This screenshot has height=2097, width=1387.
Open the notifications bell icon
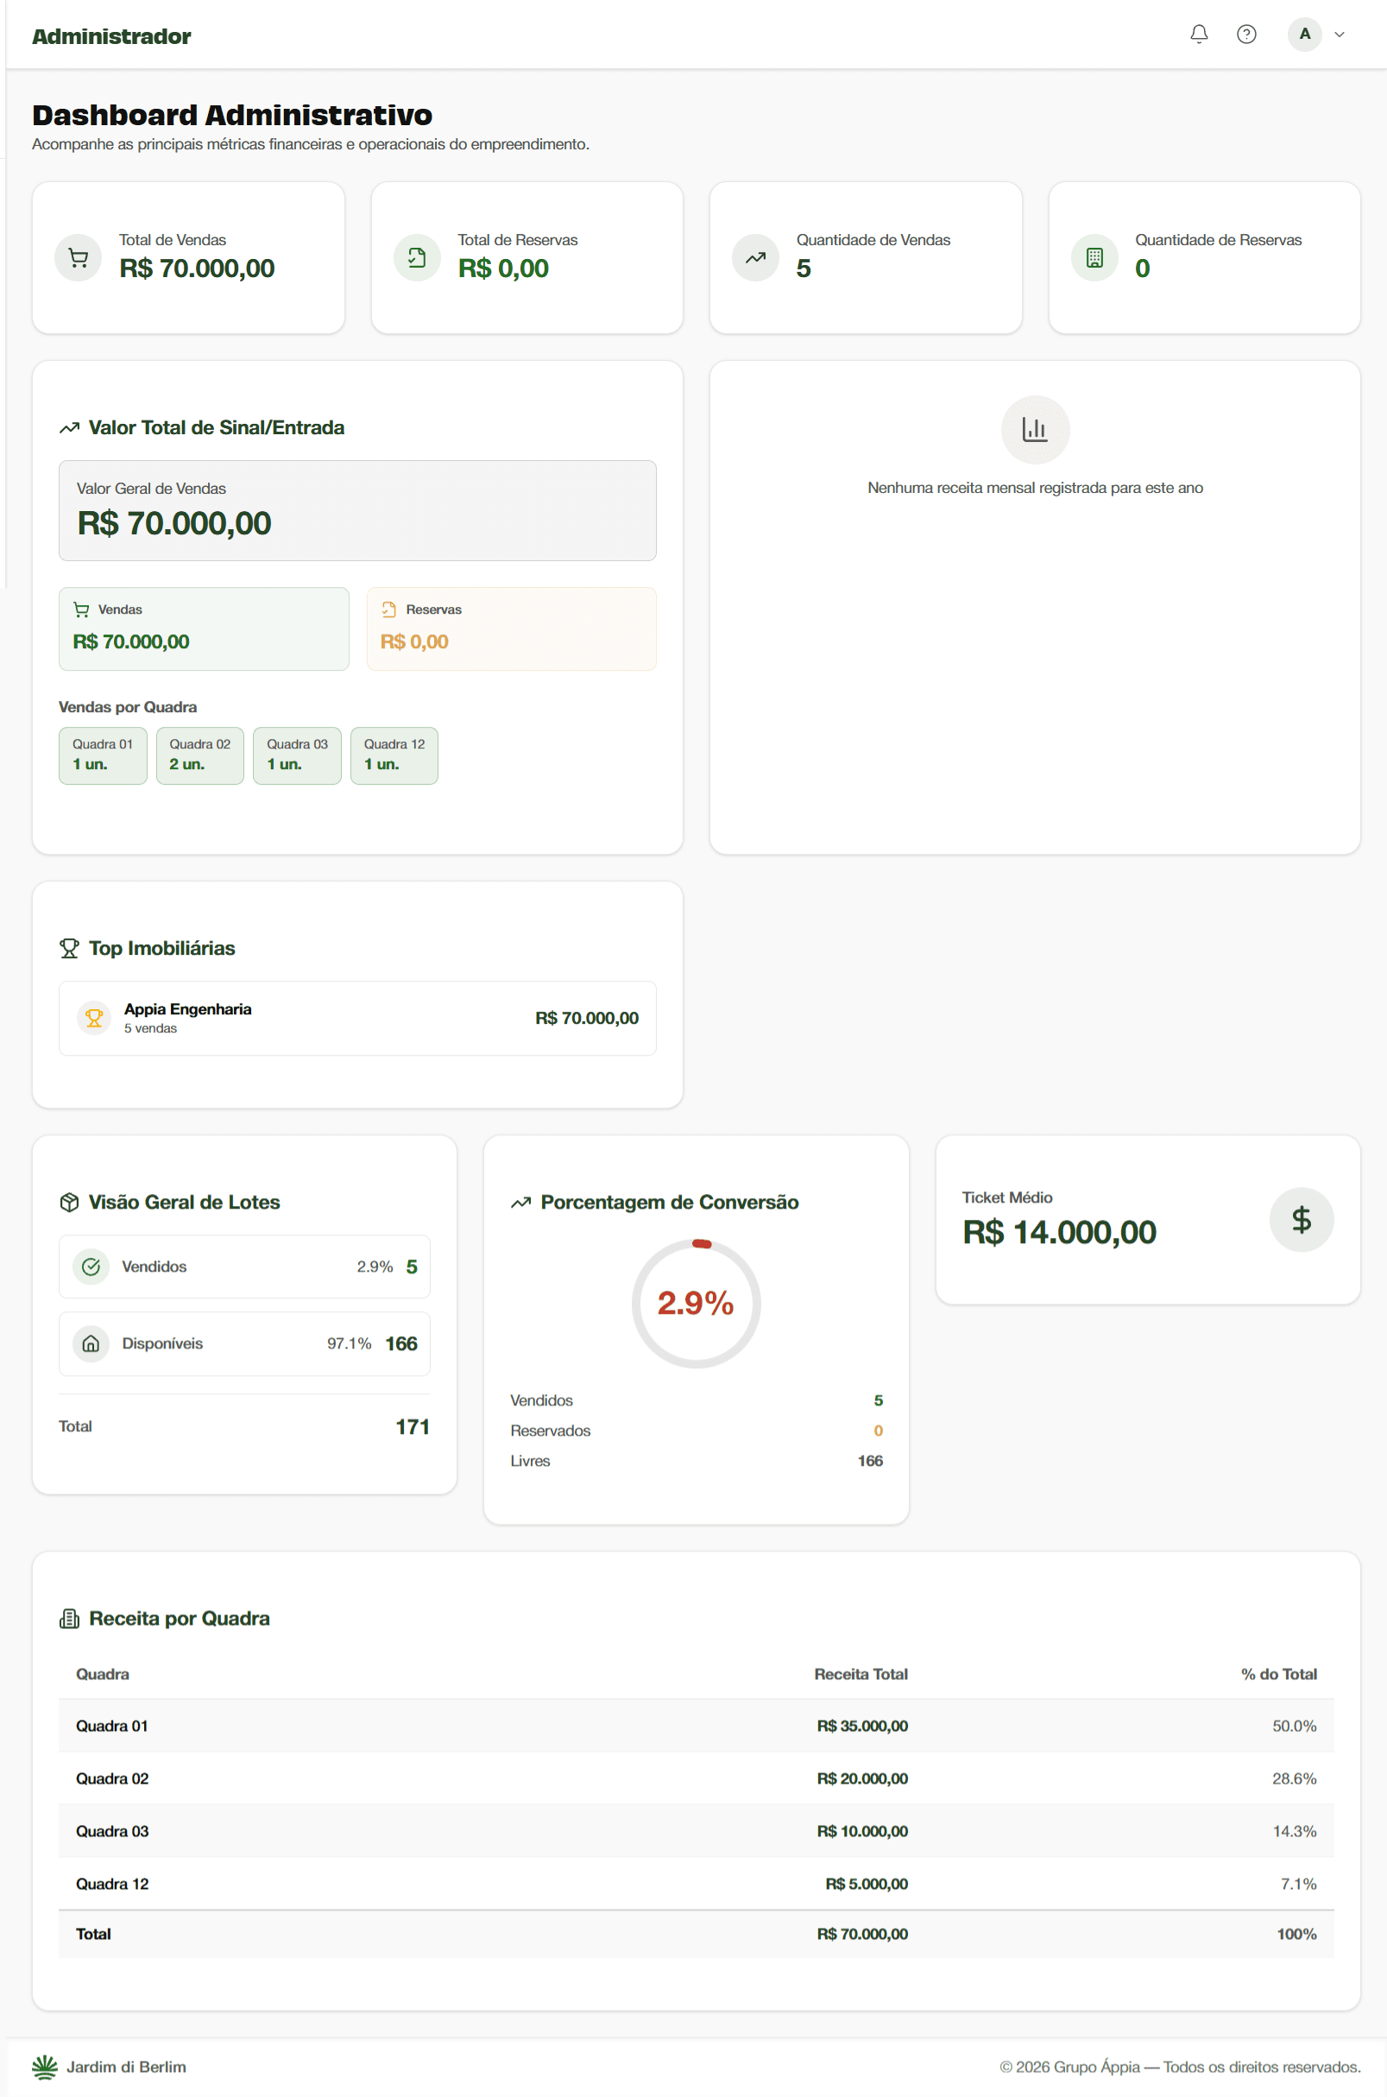point(1201,35)
